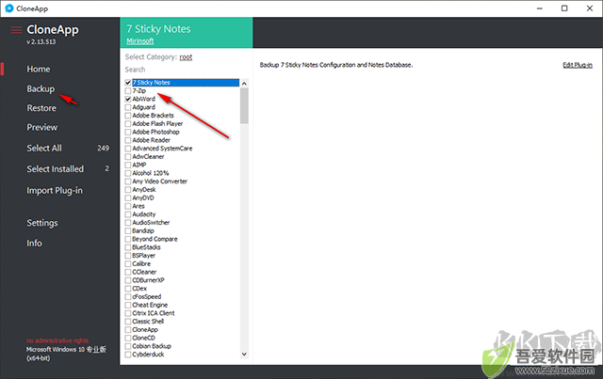Click the app list scroll down arrow
Image resolution: width=603 pixels, height=379 pixels.
pyautogui.click(x=244, y=354)
